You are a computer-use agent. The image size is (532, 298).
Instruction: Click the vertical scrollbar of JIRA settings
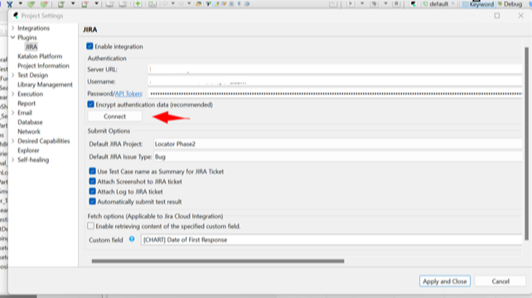[526, 143]
